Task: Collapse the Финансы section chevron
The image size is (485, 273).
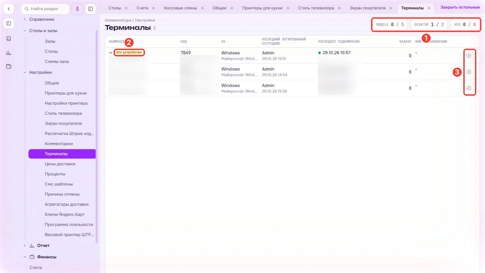Action: [x=25, y=257]
